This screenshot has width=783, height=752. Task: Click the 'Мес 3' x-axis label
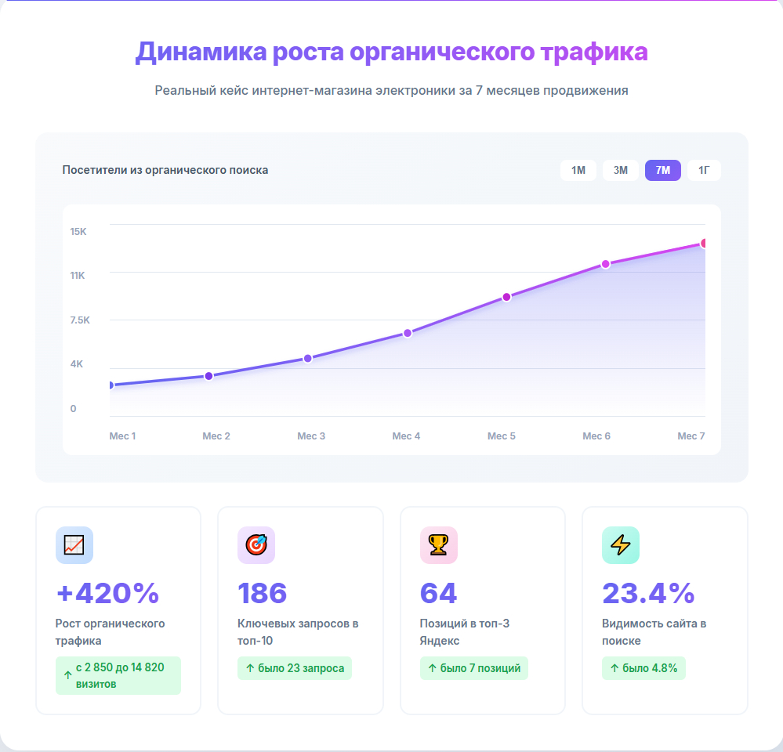click(311, 436)
